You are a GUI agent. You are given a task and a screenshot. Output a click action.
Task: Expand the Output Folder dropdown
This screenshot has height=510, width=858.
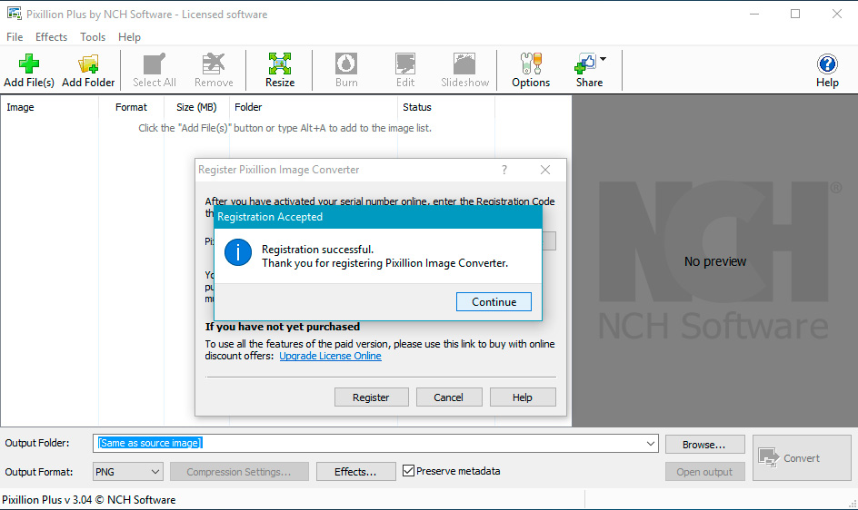click(x=650, y=444)
